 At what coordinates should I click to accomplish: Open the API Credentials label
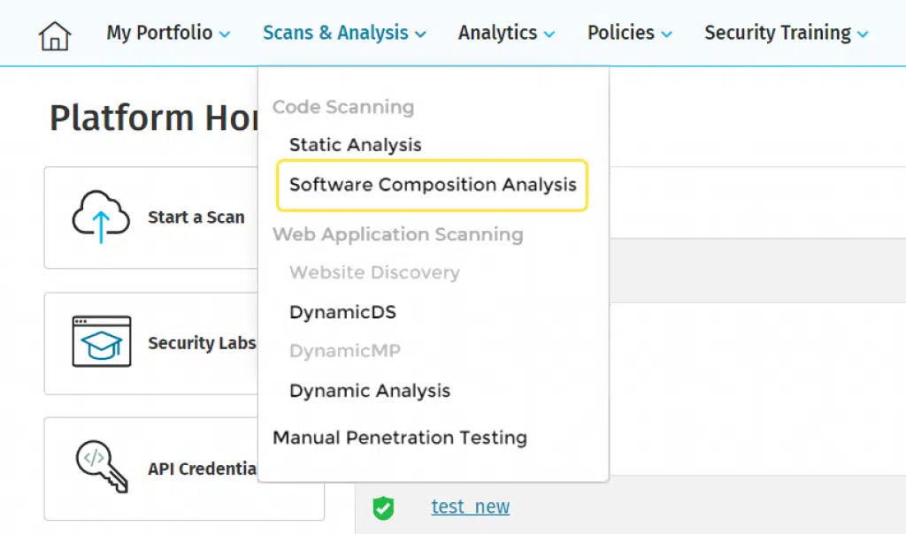click(202, 469)
